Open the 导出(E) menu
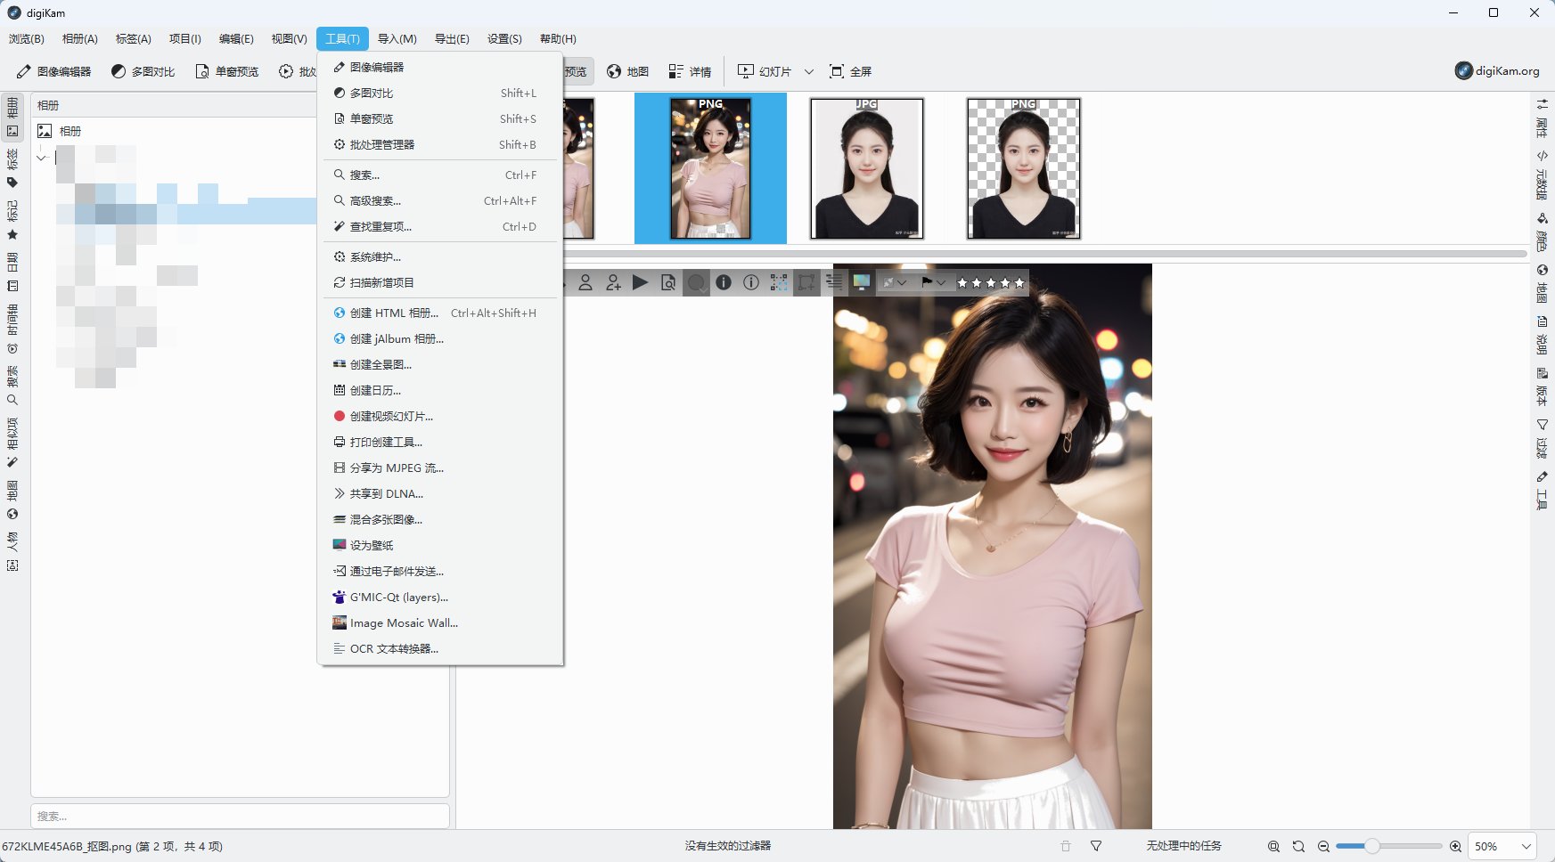1555x862 pixels. tap(452, 38)
